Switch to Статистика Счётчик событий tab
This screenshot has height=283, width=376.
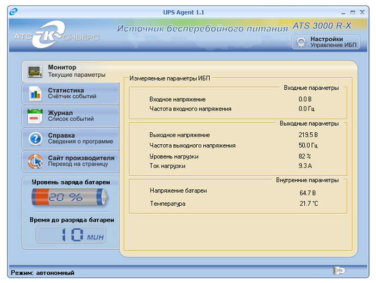point(70,94)
